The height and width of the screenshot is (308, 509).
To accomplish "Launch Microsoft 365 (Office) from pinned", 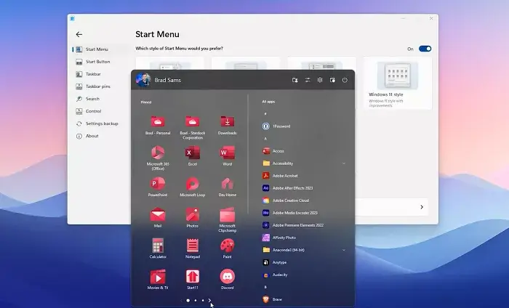I will point(158,158).
